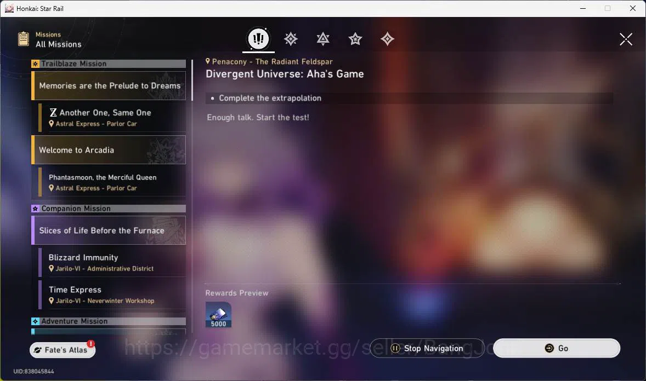This screenshot has height=381, width=646.
Task: Select the Blizzard Immunity mission
Action: [112, 263]
